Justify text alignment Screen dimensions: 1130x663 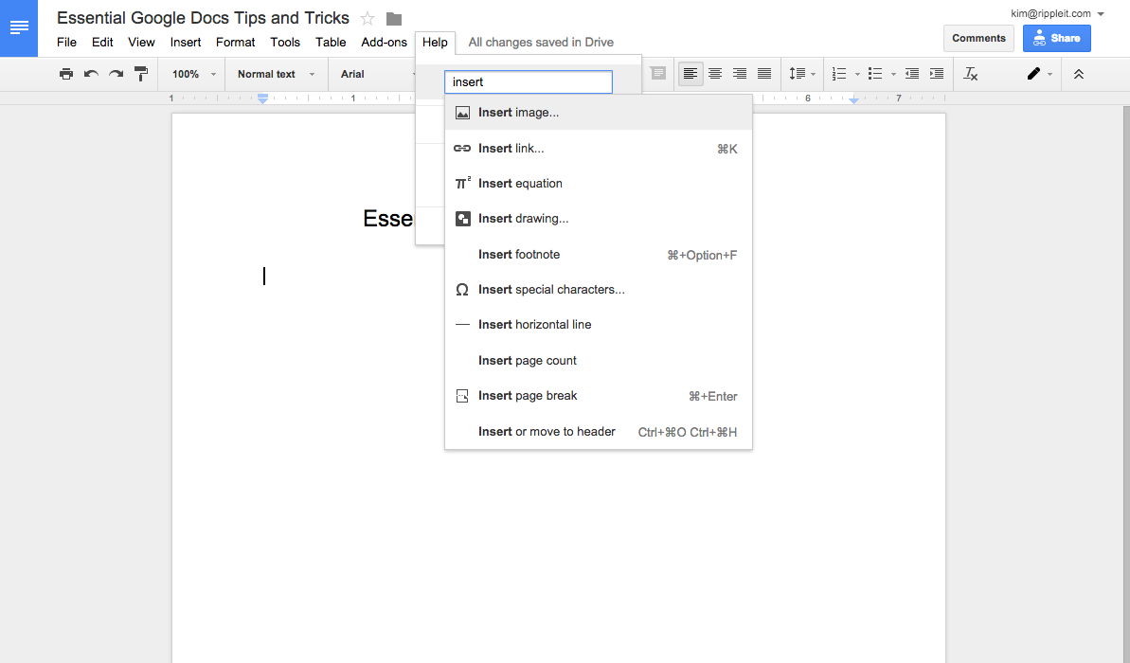[763, 74]
